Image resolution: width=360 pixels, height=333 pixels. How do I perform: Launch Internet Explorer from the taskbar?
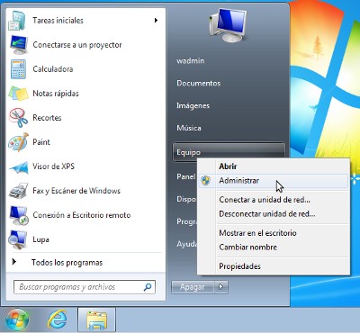tap(57, 319)
